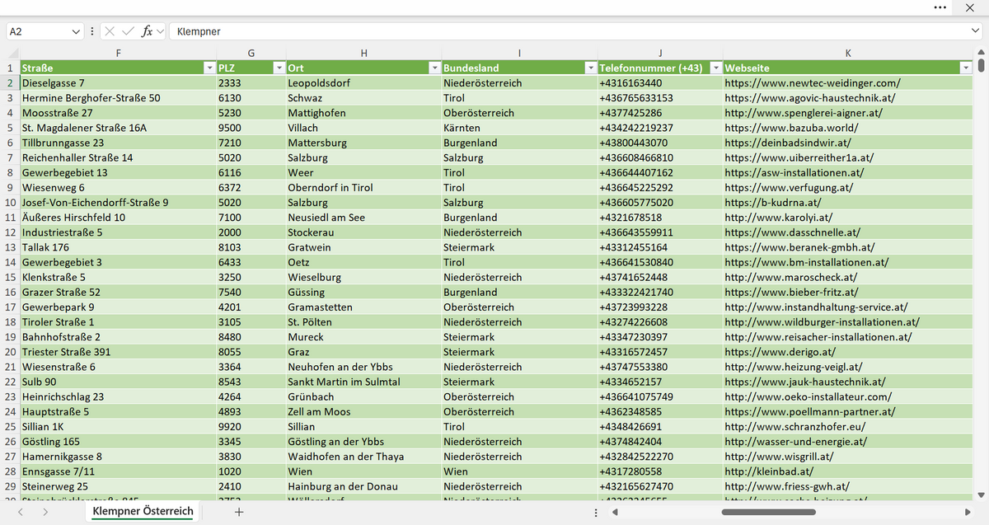Click inside the Name Box field
The image size is (989, 525).
[38, 31]
